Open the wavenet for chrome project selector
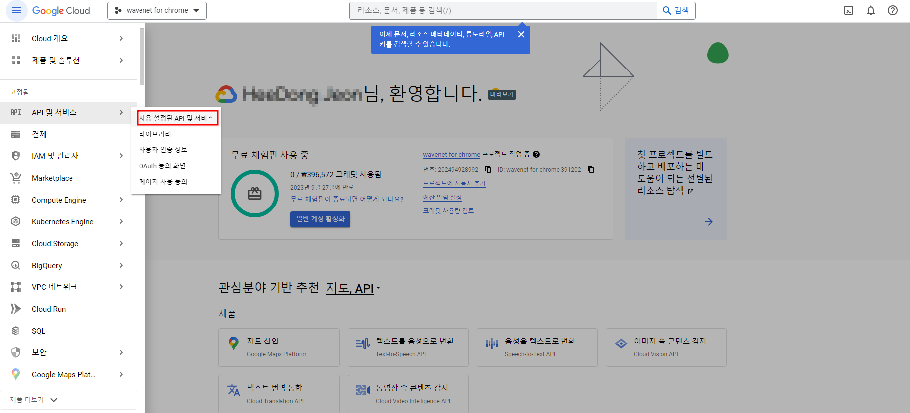 pyautogui.click(x=157, y=10)
